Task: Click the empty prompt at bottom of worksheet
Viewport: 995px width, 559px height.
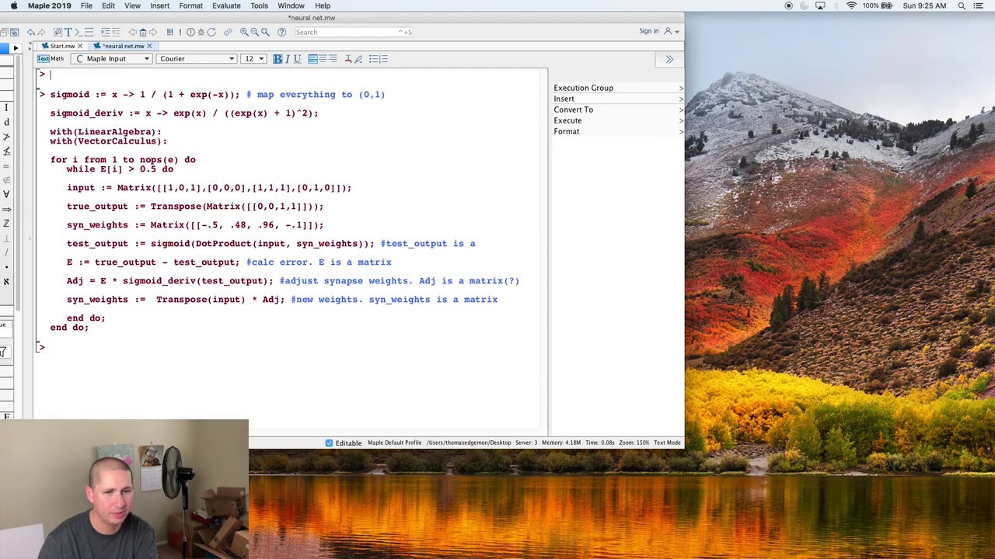Action: 43,347
